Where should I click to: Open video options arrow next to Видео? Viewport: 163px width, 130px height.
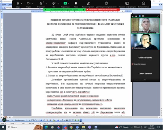[x=32, y=3]
